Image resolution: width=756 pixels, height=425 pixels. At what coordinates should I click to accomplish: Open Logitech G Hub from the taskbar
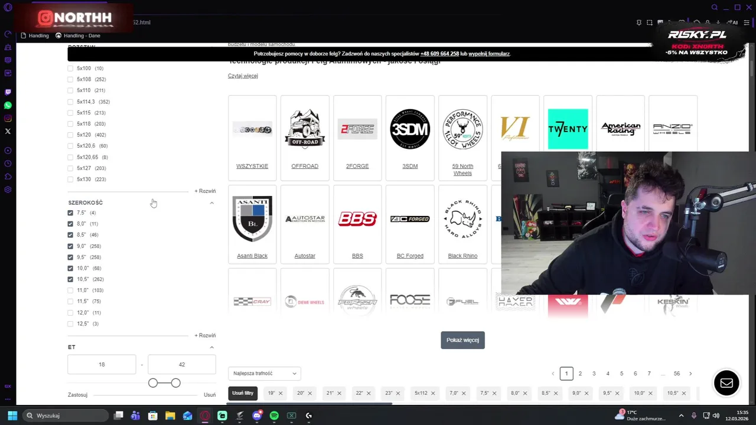coord(308,416)
